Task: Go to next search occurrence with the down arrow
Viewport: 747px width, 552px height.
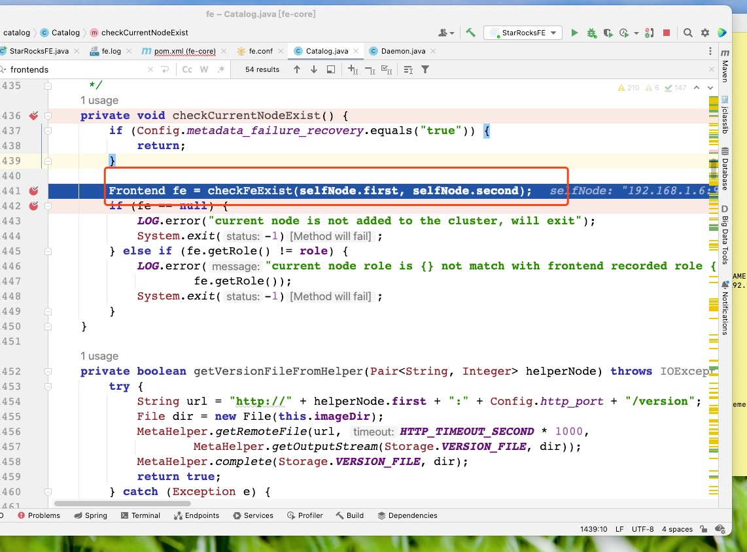Action: [x=314, y=69]
